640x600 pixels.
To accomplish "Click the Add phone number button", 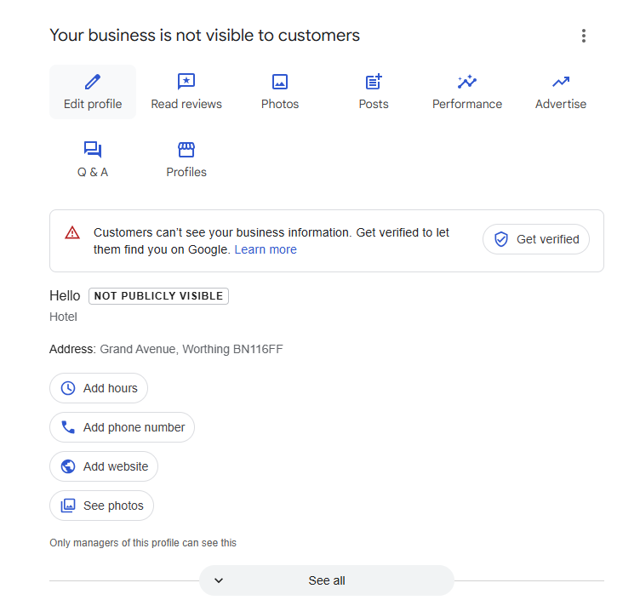I will (x=123, y=427).
